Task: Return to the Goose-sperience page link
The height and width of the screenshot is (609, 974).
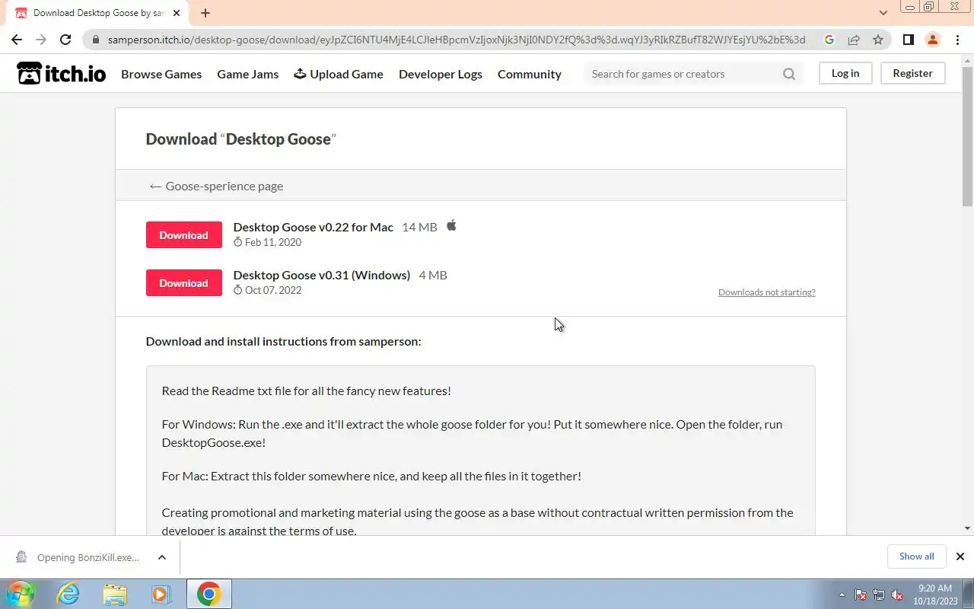Action: coord(216,186)
